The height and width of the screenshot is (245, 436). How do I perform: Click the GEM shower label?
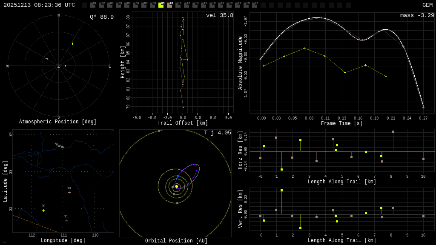[427, 5]
